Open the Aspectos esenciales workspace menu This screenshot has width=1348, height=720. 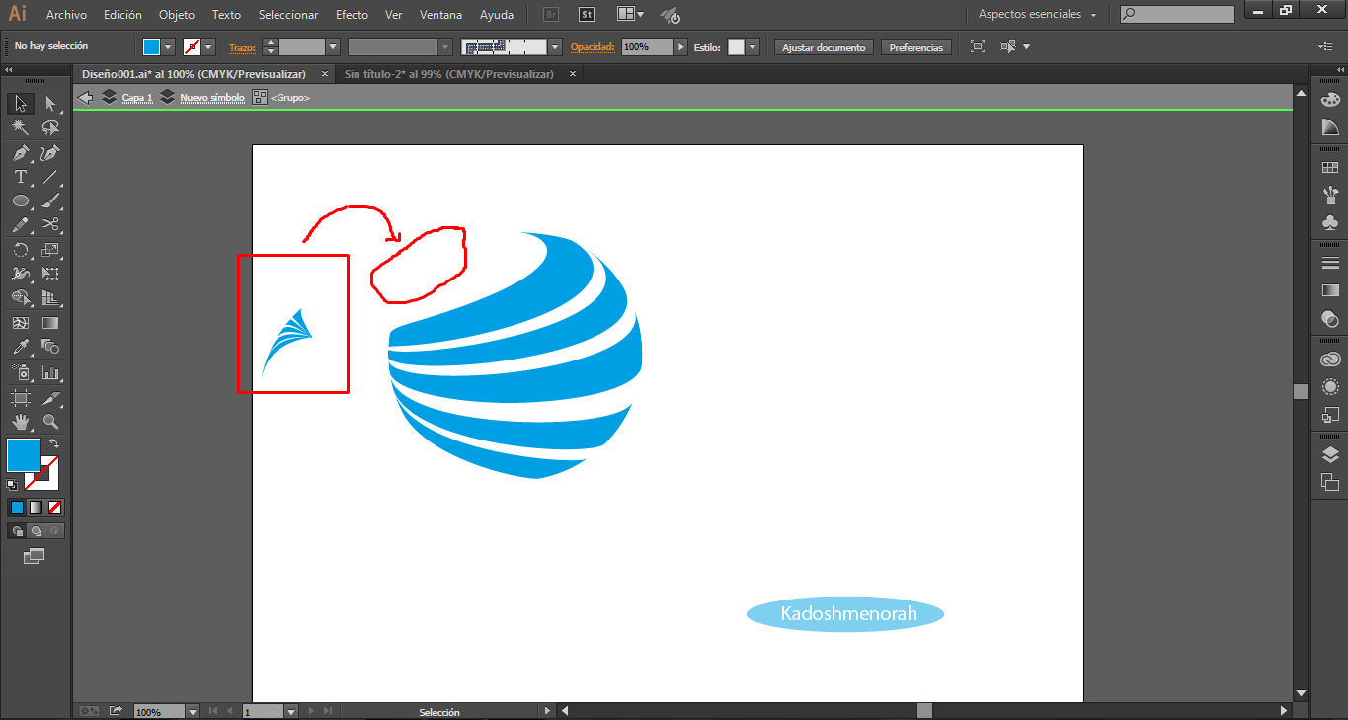coord(1037,14)
